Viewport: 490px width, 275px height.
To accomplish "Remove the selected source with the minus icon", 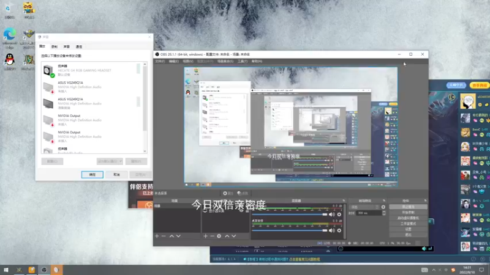I will pos(212,236).
